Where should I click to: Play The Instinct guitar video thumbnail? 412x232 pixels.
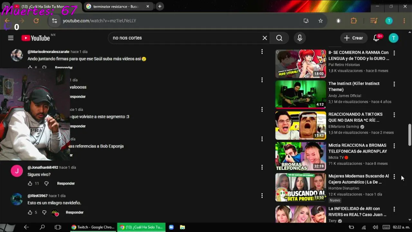tap(301, 94)
